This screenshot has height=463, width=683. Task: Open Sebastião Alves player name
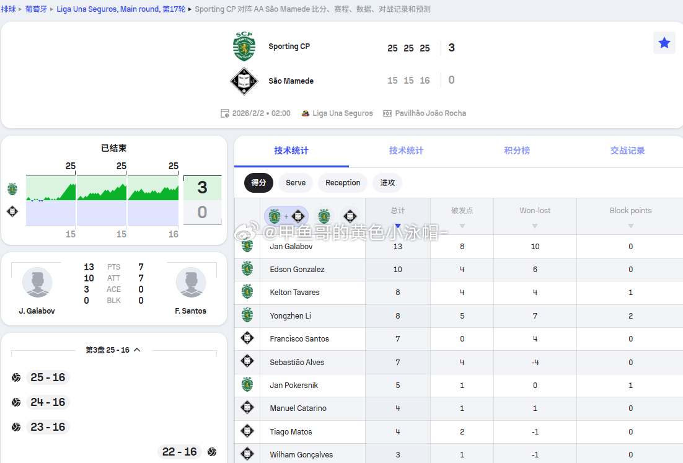[x=297, y=362]
